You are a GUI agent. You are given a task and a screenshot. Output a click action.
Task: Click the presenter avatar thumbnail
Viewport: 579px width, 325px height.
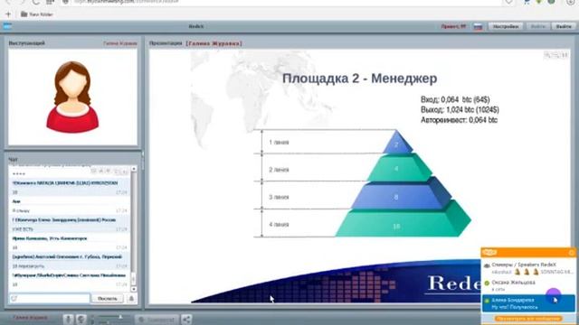click(72, 97)
